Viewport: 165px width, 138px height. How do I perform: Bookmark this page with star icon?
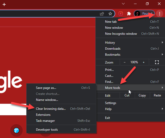(x=110, y=14)
